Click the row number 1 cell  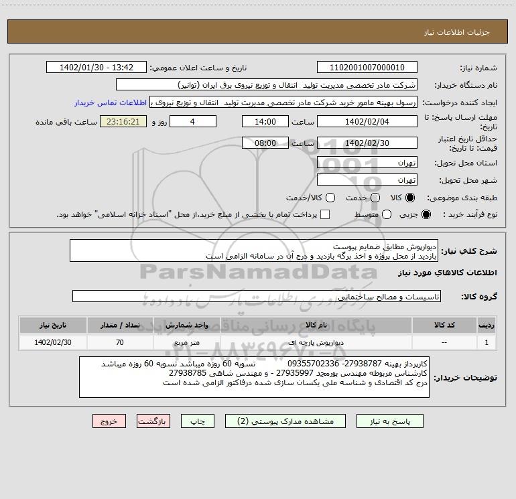pos(487,342)
